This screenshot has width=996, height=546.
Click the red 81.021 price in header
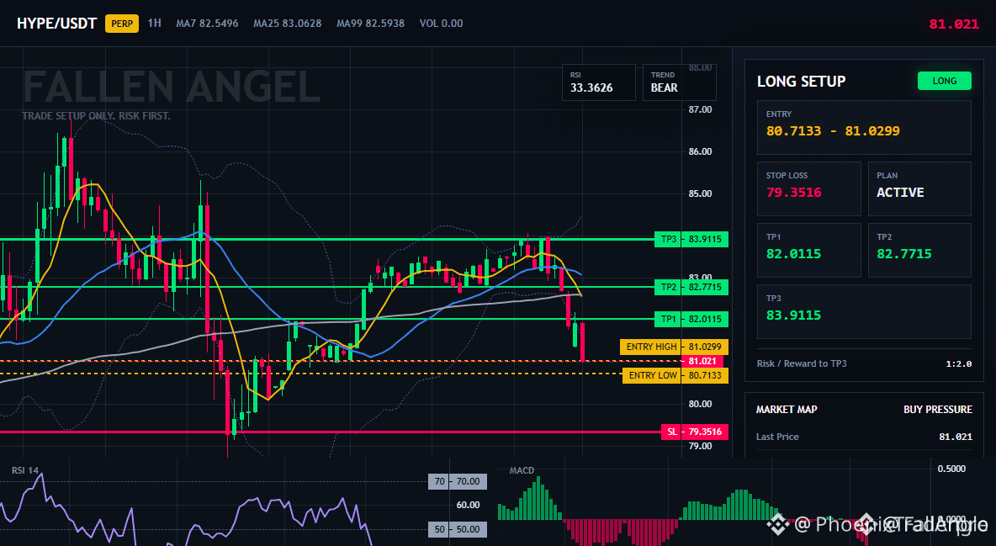pos(953,24)
